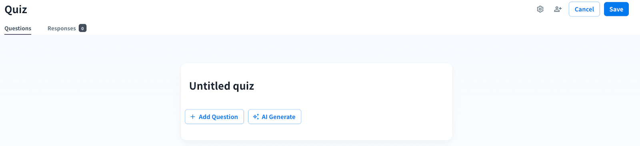Switch to the Responses tab
The width and height of the screenshot is (640, 146).
tap(67, 28)
